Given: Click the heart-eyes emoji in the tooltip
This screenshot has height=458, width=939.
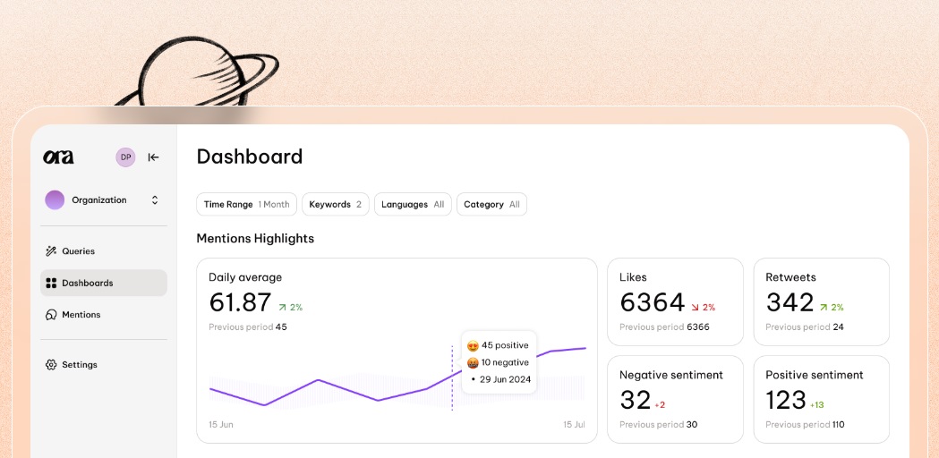Looking at the screenshot, I should 473,345.
